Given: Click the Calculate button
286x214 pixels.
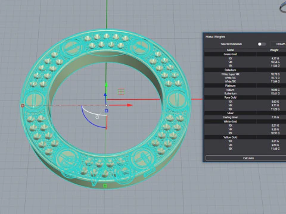Looking at the screenshot, I should [246, 158].
